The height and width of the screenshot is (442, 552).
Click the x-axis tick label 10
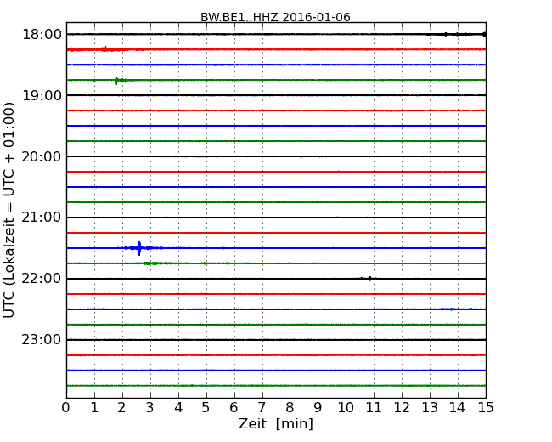pos(346,408)
